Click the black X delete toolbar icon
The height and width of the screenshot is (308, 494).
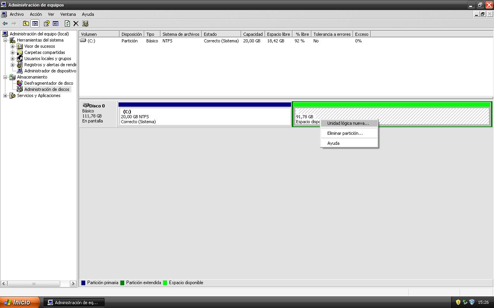click(76, 23)
